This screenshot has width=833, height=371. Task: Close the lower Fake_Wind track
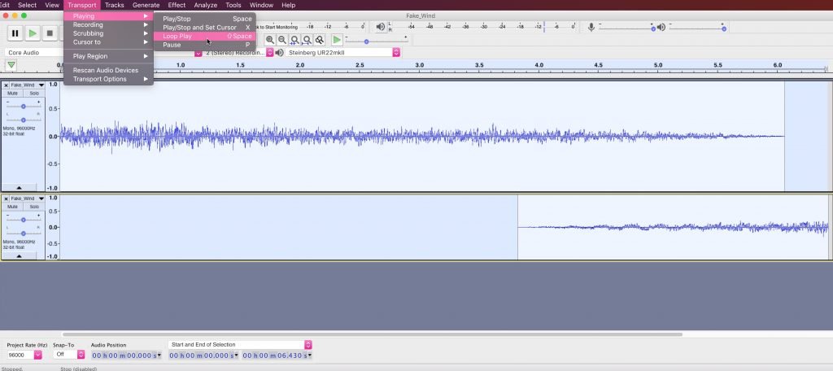tap(7, 199)
